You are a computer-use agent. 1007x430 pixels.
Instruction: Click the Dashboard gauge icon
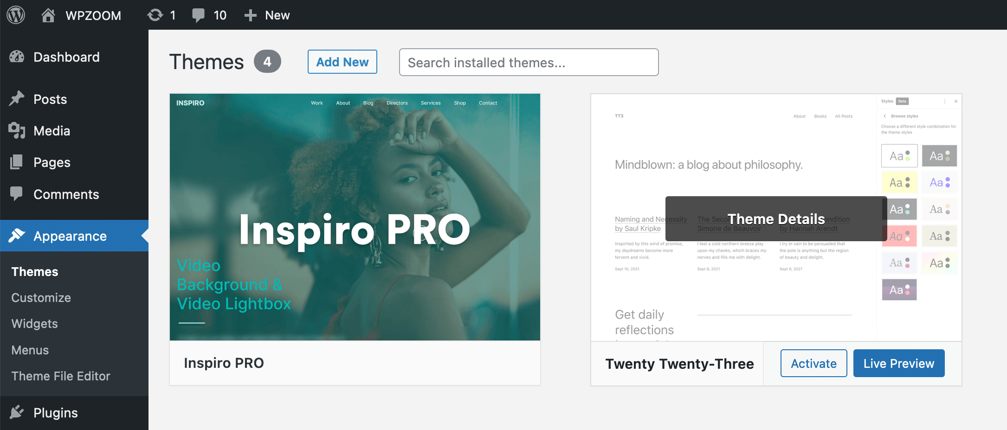pos(17,57)
